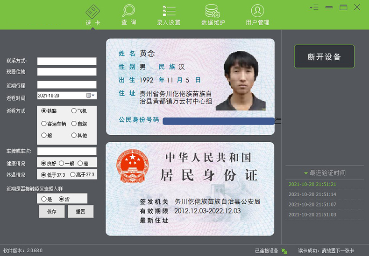Select the 飞机 travel method radio button
This screenshot has width=369, height=256.
tap(74, 111)
